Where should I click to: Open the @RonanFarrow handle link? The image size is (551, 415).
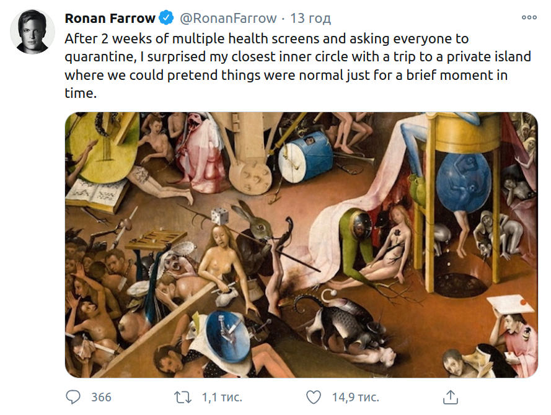(x=220, y=18)
